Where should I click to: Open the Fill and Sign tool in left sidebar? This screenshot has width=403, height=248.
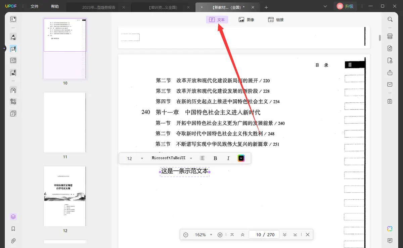coord(13,72)
